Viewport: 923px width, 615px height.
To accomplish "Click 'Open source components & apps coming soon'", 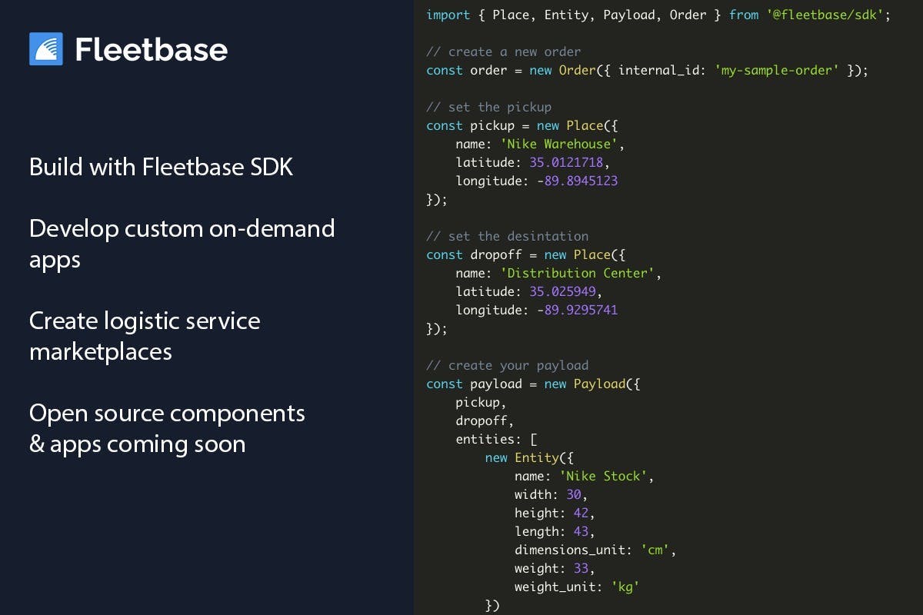I will (167, 428).
